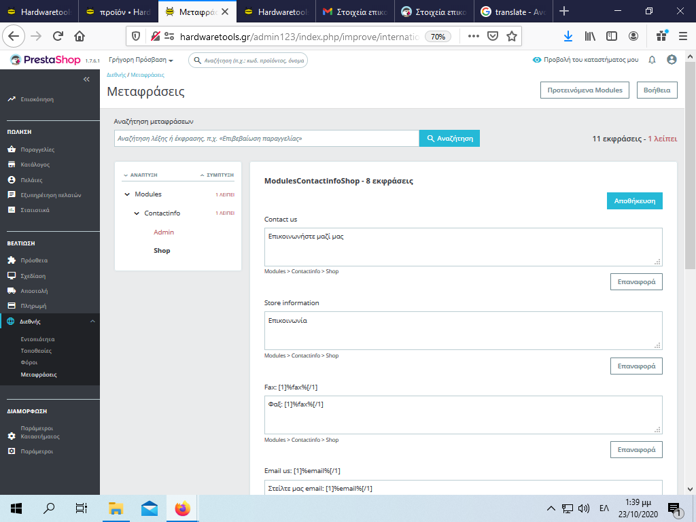Switch to the Gmail Στοιχεία tab
Image resolution: width=696 pixels, height=522 pixels.
pyautogui.click(x=355, y=12)
